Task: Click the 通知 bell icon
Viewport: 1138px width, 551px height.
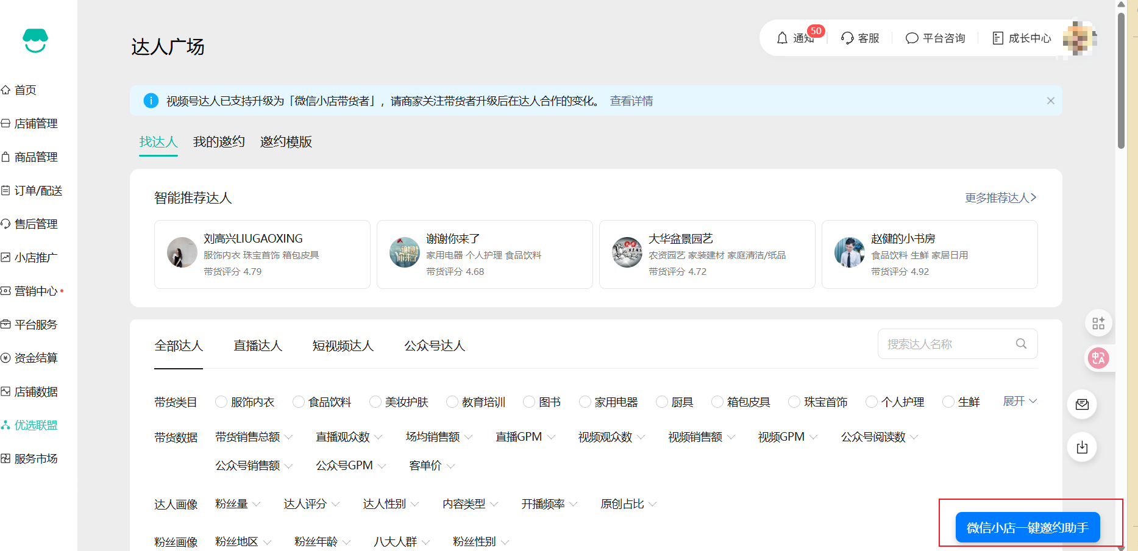Action: coord(782,38)
